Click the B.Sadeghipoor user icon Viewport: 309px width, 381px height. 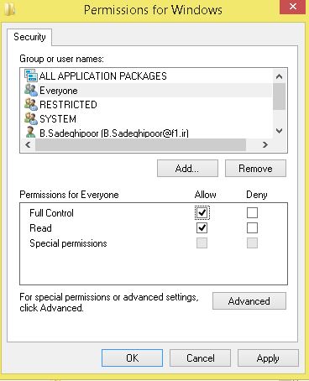[31, 132]
